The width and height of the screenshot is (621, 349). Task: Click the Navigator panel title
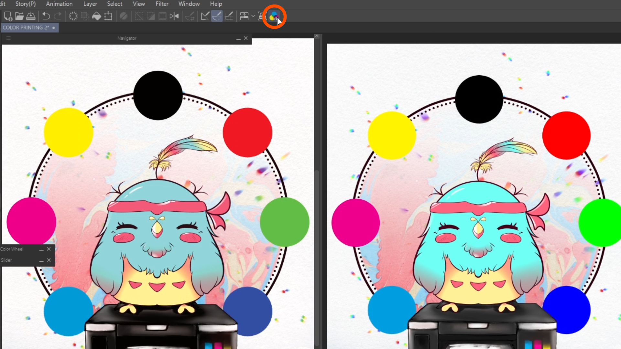[127, 38]
